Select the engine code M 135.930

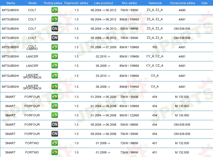pyautogui.click(x=182, y=97)
